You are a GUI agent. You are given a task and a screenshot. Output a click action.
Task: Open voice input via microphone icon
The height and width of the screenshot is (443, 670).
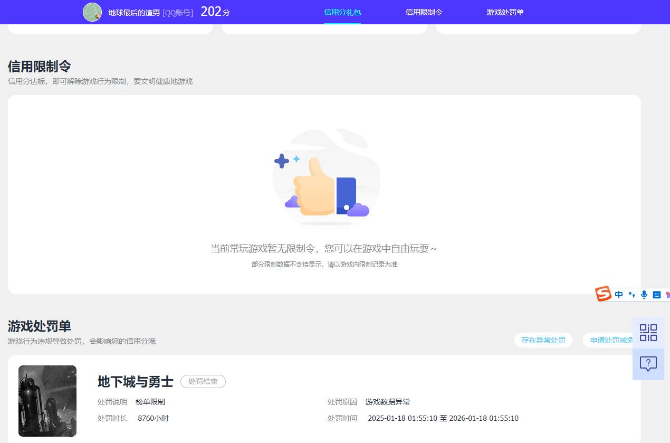point(644,295)
